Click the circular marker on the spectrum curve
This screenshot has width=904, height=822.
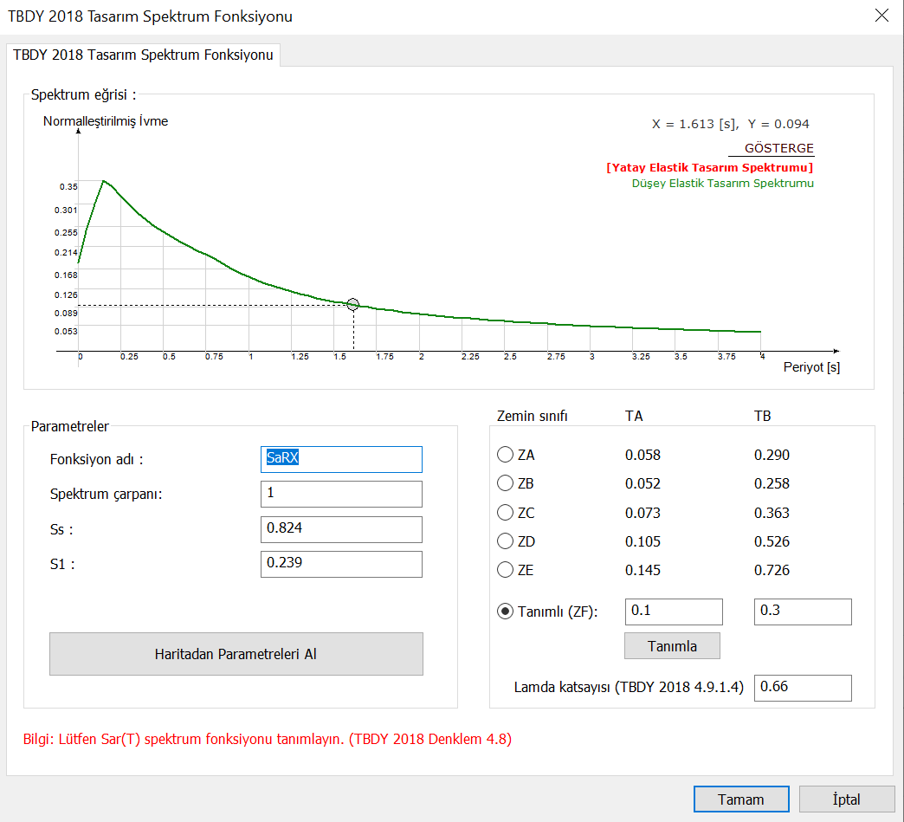(352, 304)
